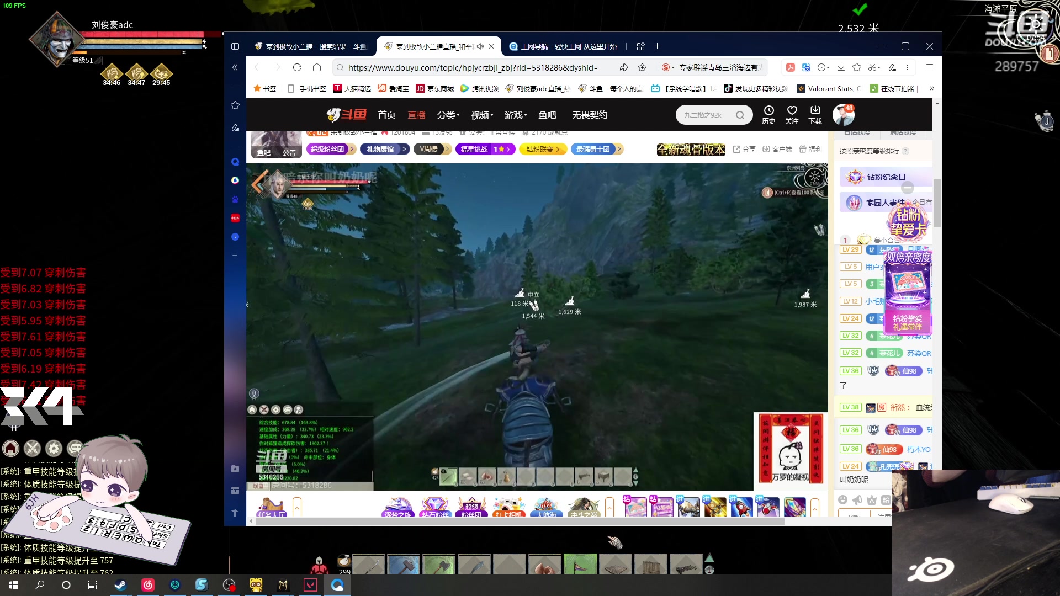
Task: Open Windows Start menu
Action: coord(13,585)
